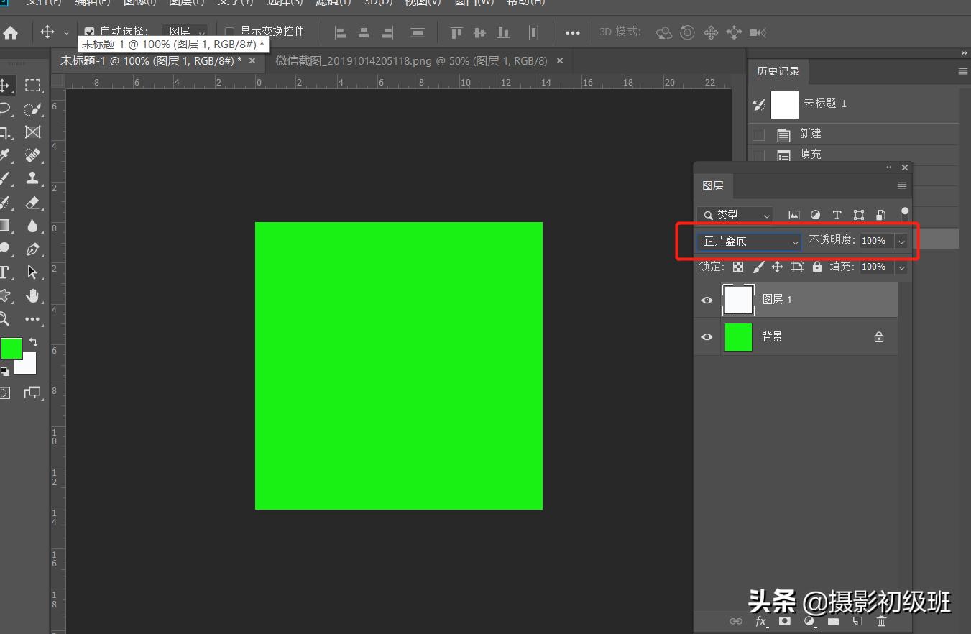Swap foreground and background colors
Viewport: 971px width, 634px height.
33,343
